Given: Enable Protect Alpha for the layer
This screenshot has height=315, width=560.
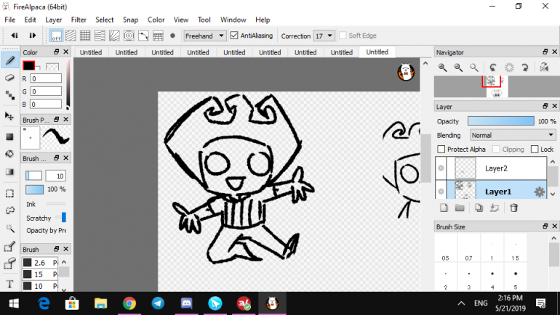Looking at the screenshot, I should [441, 150].
